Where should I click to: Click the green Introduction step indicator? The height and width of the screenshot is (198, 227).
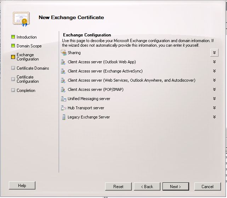(13, 37)
